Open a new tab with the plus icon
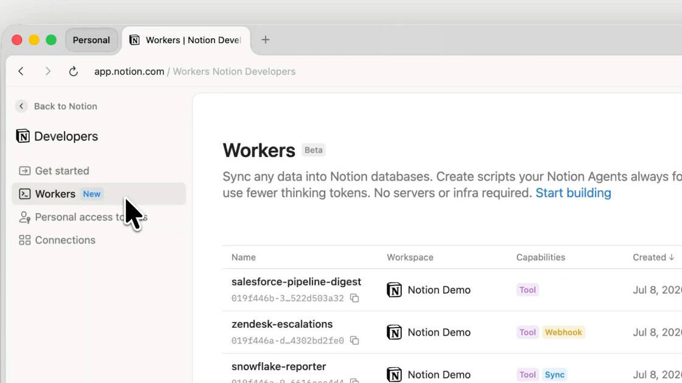 click(x=265, y=40)
